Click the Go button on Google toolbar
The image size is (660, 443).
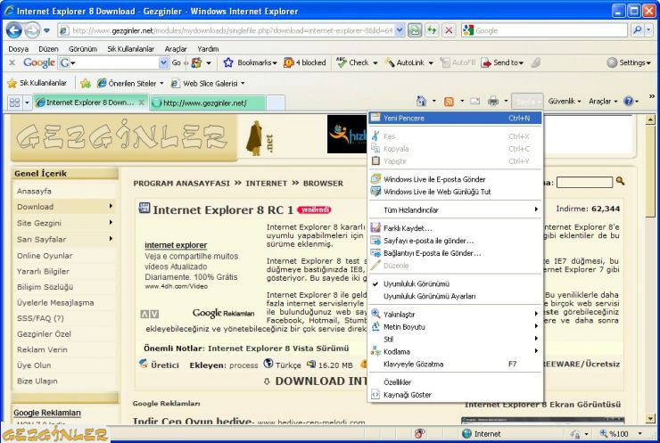point(176,62)
